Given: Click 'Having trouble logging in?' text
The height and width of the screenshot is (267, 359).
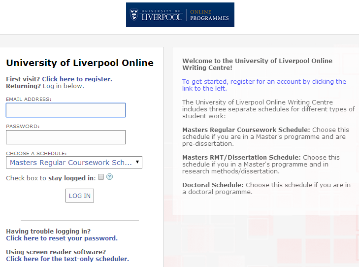Looking at the screenshot, I should pyautogui.click(x=48, y=231).
